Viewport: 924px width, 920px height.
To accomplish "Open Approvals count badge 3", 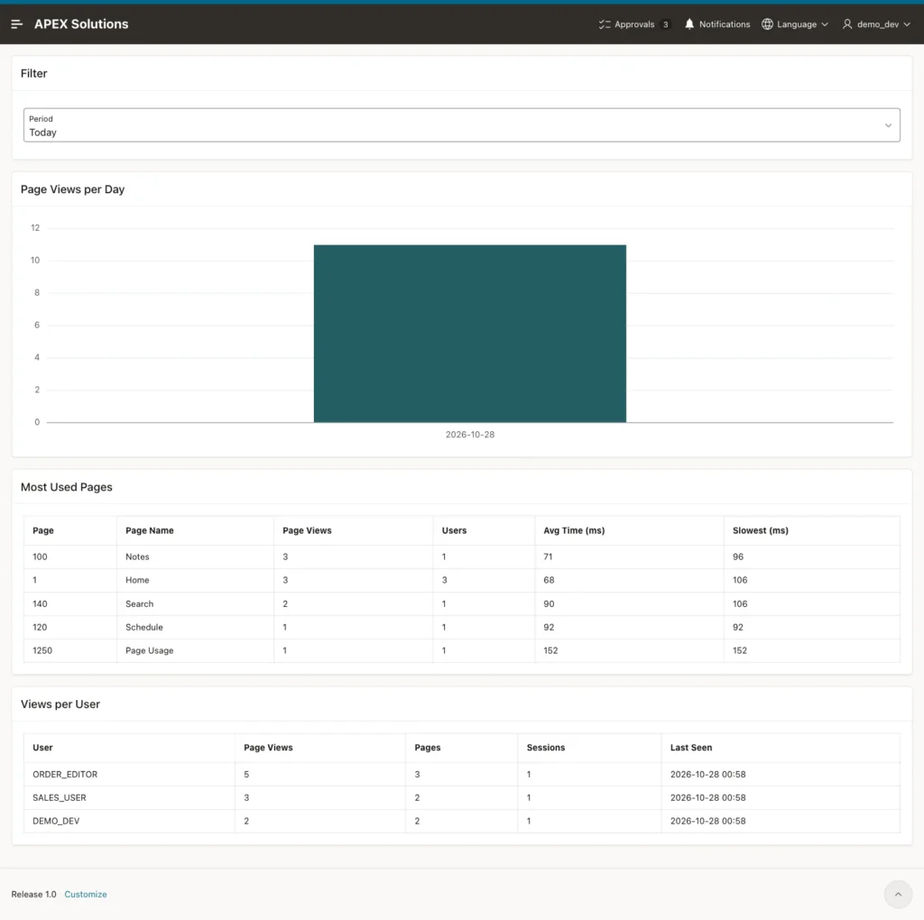I will [x=665, y=24].
